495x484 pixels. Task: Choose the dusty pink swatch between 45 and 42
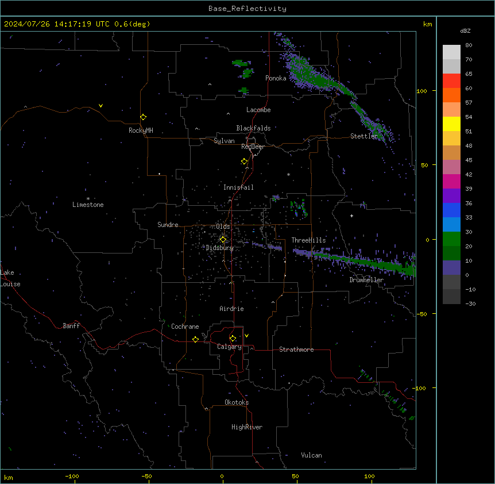[451, 167]
